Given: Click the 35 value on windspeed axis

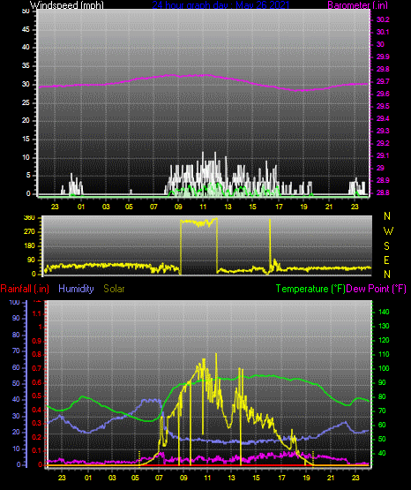Looking at the screenshot, I should tap(26, 66).
